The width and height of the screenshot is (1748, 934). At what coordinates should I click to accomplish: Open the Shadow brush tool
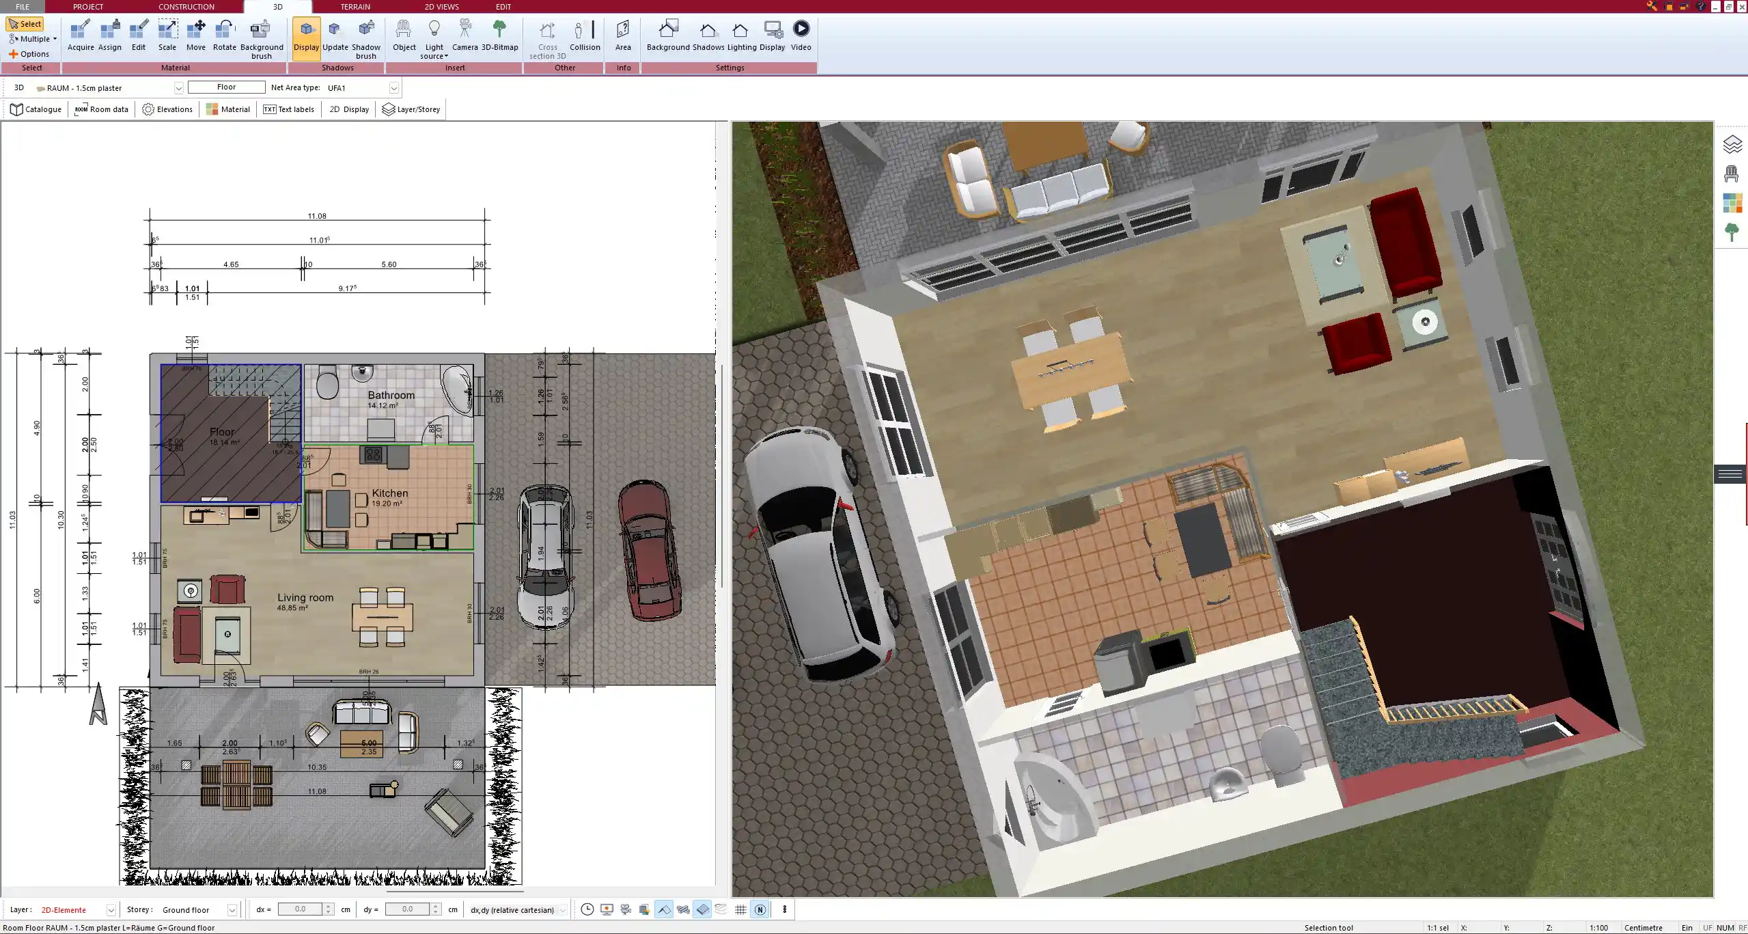(x=365, y=38)
